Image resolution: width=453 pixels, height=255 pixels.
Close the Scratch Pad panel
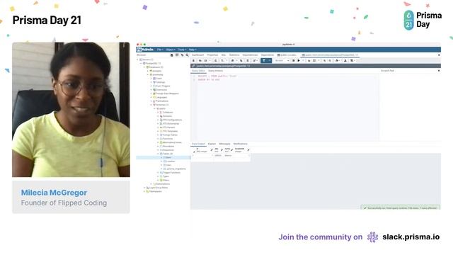point(439,71)
